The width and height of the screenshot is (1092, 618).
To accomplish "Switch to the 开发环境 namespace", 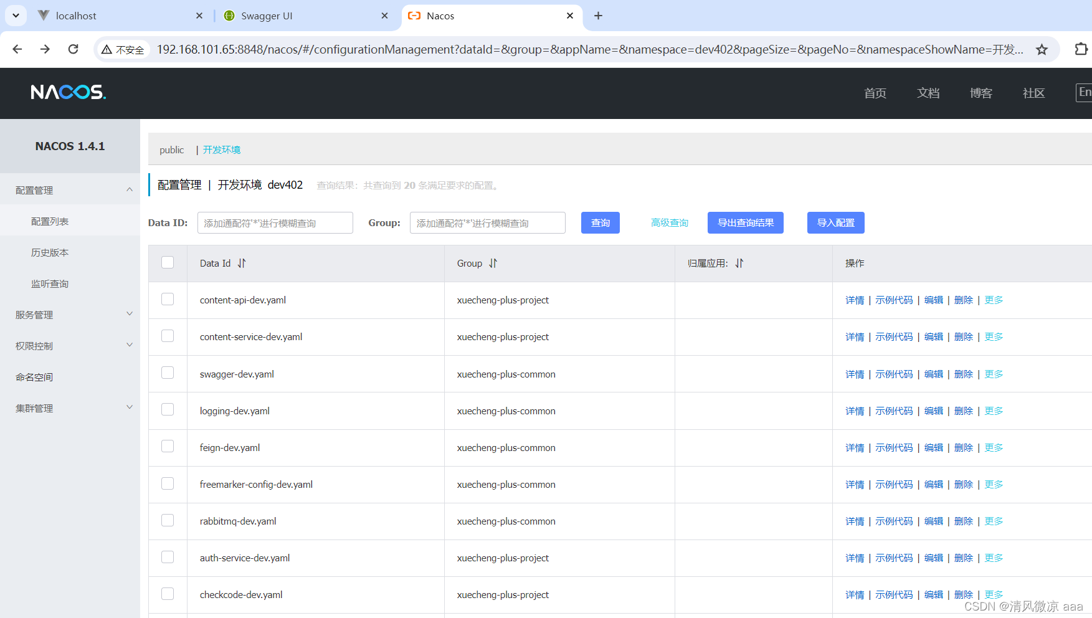I will click(x=222, y=150).
